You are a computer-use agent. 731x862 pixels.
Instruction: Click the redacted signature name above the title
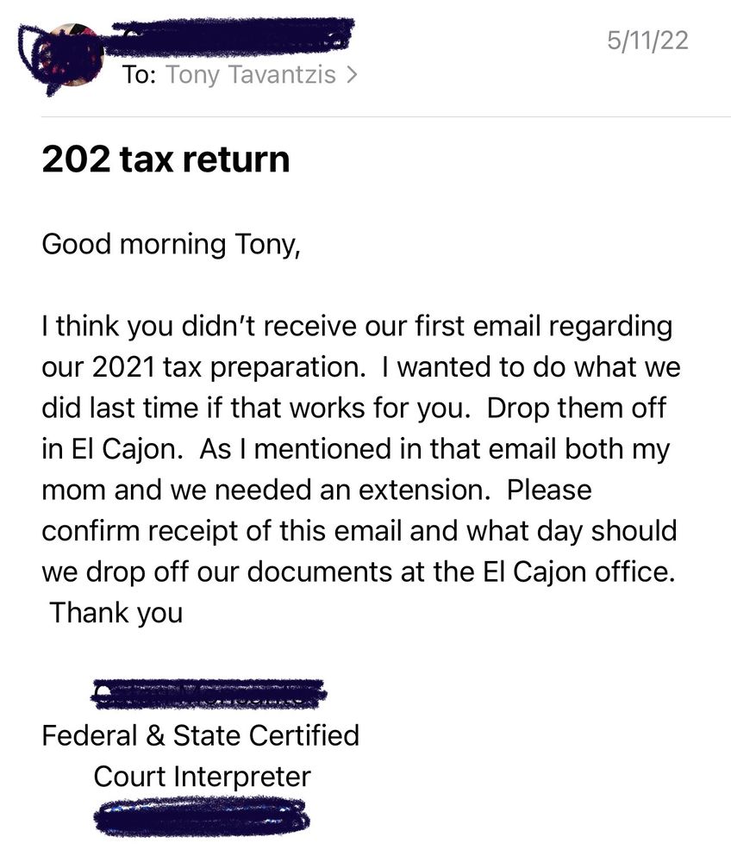point(209,695)
